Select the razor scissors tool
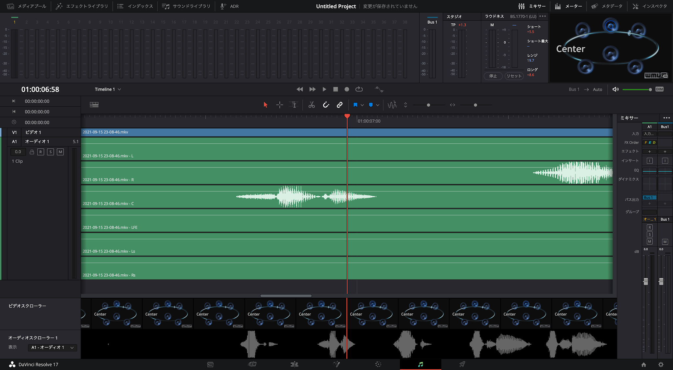The width and height of the screenshot is (673, 370). click(x=312, y=105)
